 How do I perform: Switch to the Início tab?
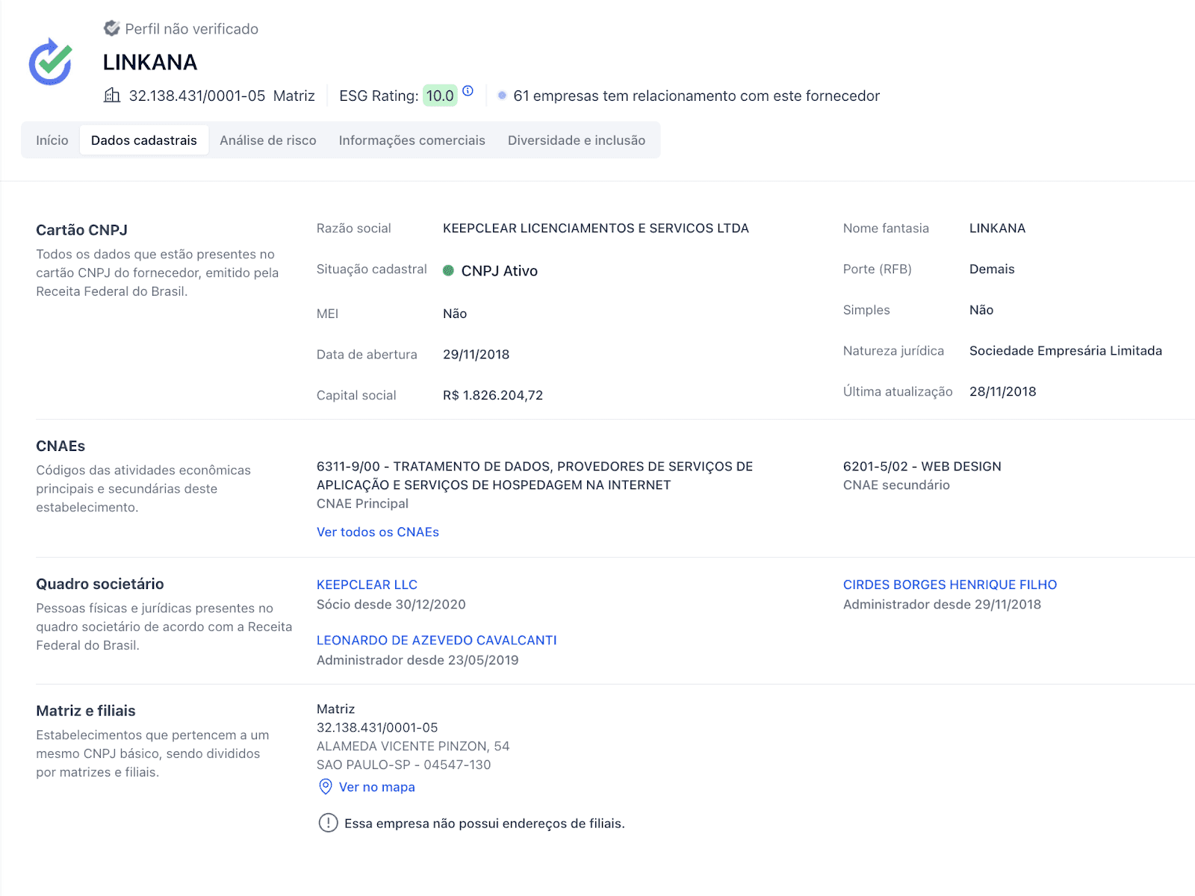point(52,140)
